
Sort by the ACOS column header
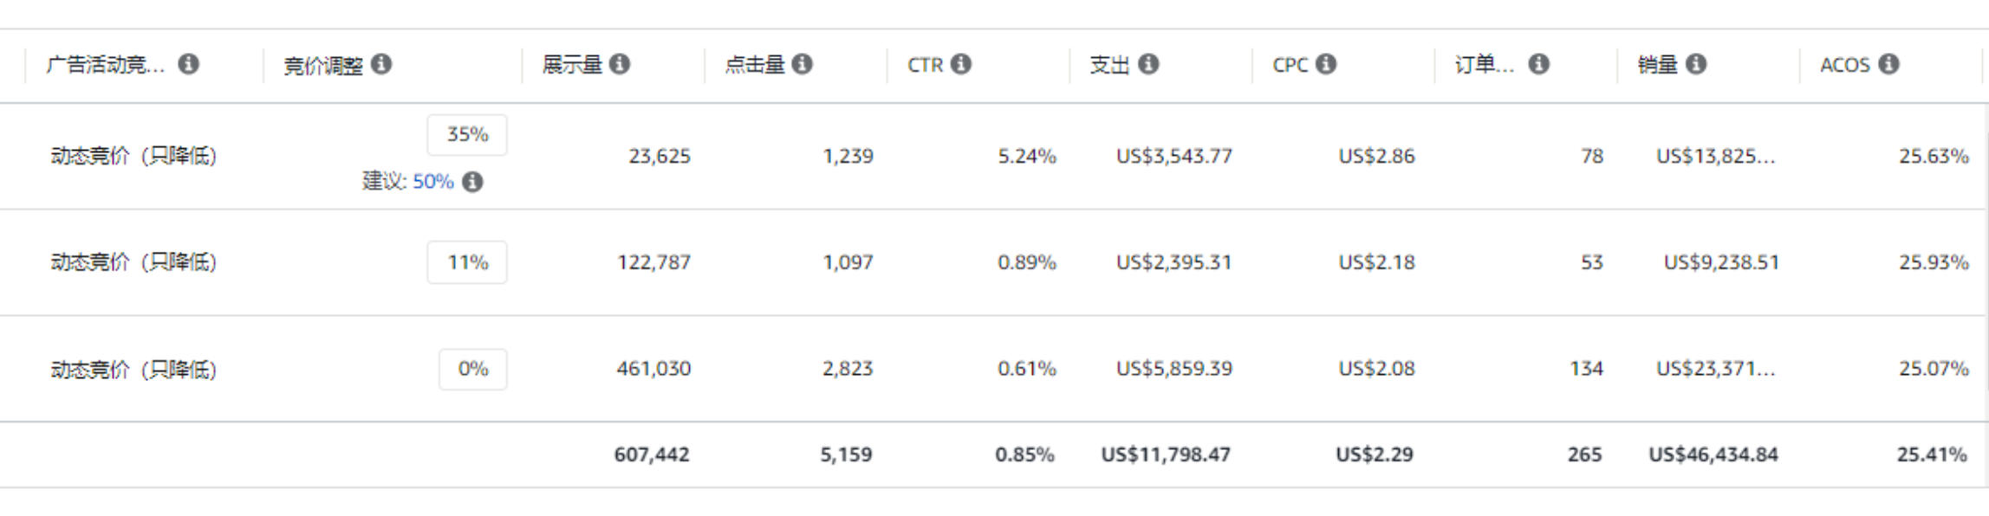tap(1845, 65)
